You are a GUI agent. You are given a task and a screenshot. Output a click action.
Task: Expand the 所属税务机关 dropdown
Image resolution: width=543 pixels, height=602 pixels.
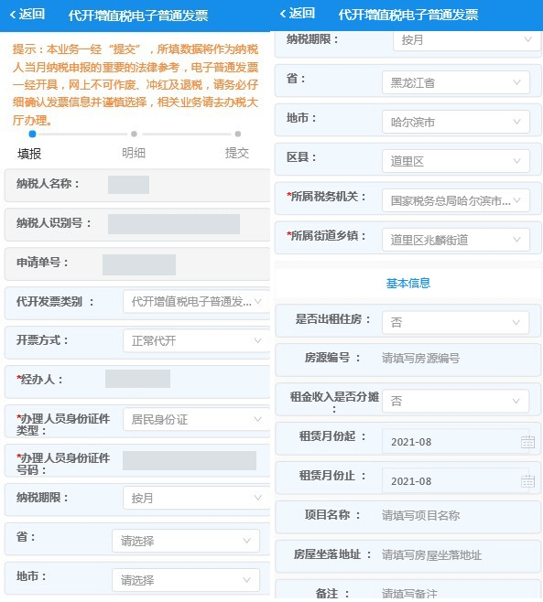(456, 200)
